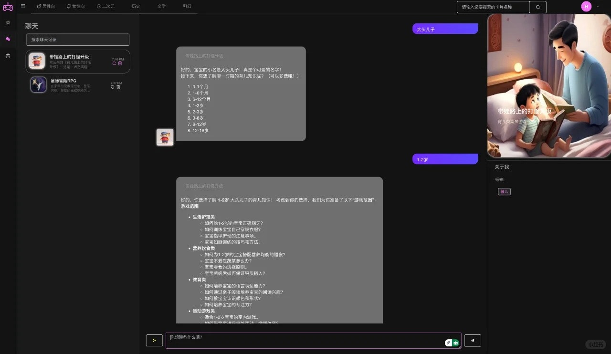Switch to the 二次元 category tab
611x354 pixels.
click(105, 7)
